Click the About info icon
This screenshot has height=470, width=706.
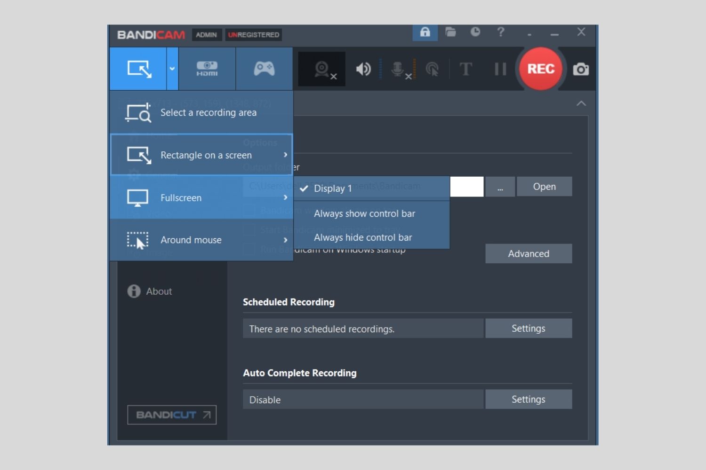134,291
